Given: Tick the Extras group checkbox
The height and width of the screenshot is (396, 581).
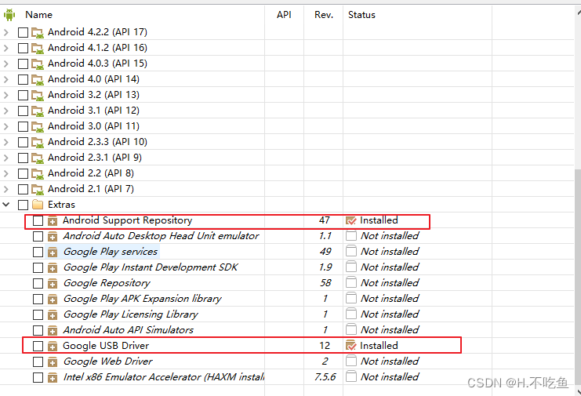Looking at the screenshot, I should [x=23, y=205].
